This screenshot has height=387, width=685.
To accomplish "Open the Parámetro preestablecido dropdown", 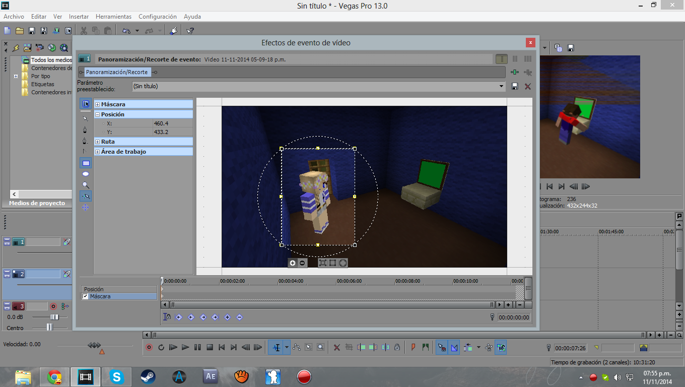I will pos(501,86).
